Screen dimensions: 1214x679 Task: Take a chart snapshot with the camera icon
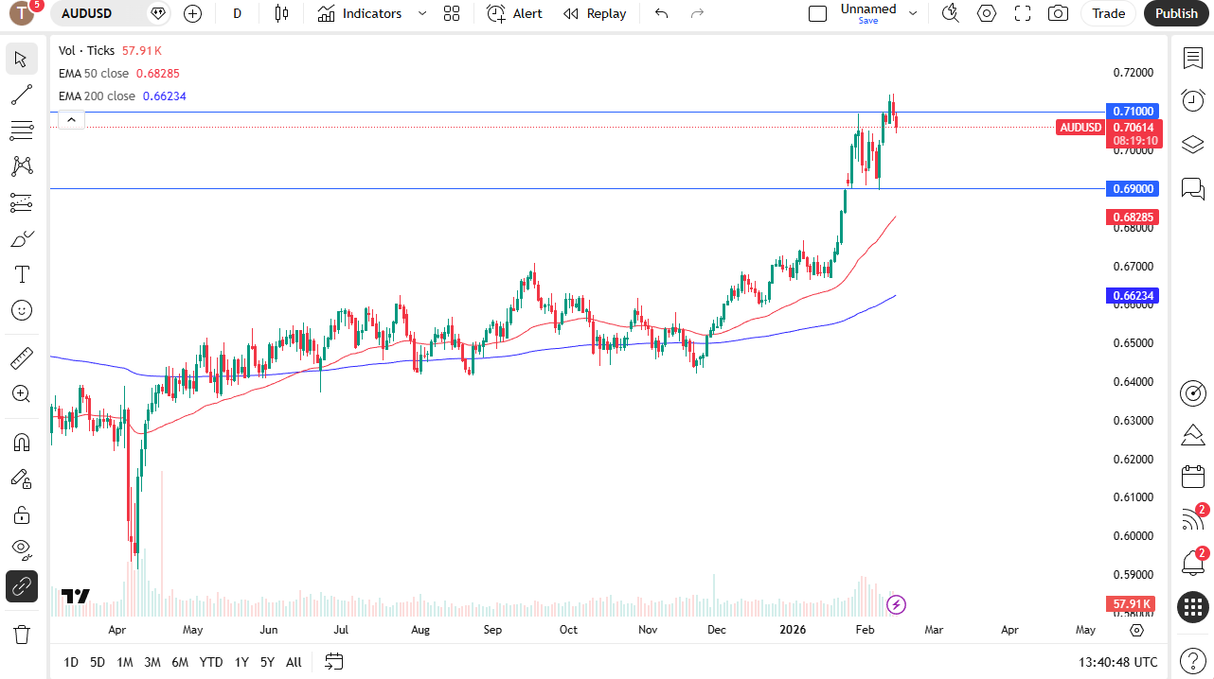(1059, 13)
